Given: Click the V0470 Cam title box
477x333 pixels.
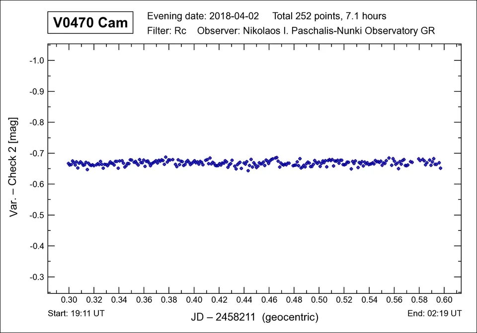Looking at the screenshot, I should [90, 22].
